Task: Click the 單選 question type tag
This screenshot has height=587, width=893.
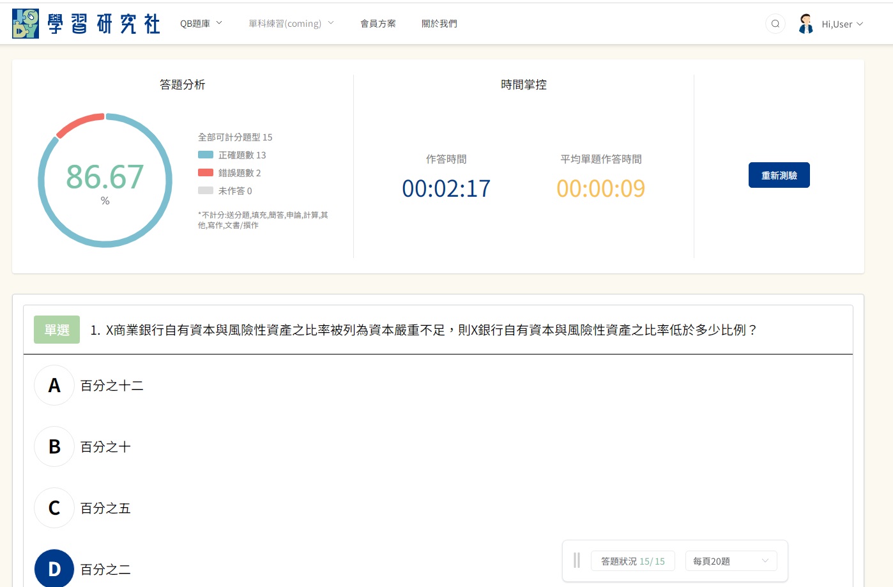Action: [x=57, y=330]
